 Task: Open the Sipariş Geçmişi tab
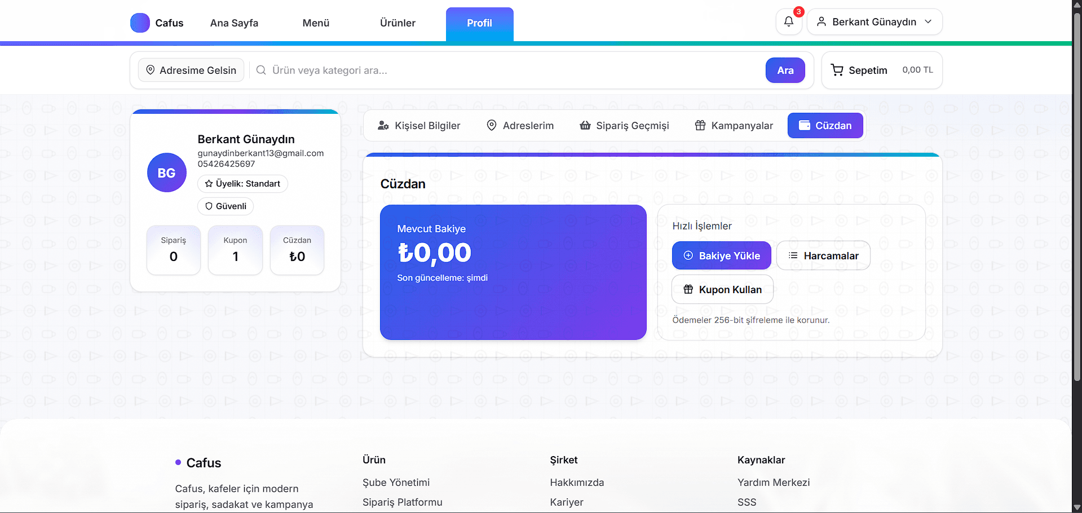(624, 126)
